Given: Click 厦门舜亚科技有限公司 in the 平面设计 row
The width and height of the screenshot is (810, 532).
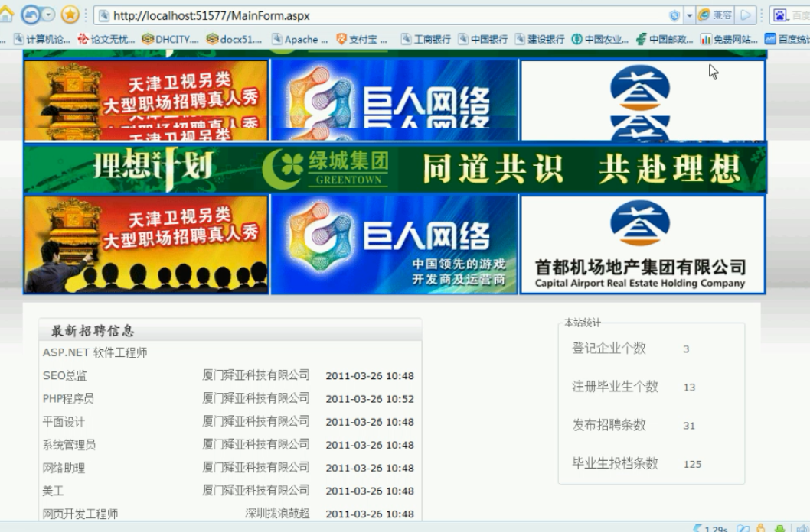Looking at the screenshot, I should click(x=256, y=421).
